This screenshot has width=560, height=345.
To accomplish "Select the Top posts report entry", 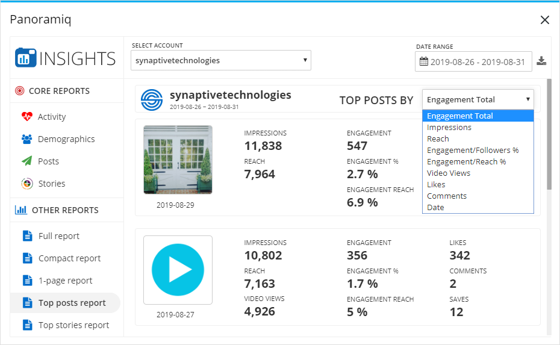I will tap(66, 303).
